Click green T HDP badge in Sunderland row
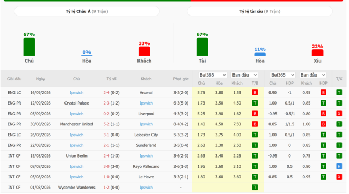 323,145
